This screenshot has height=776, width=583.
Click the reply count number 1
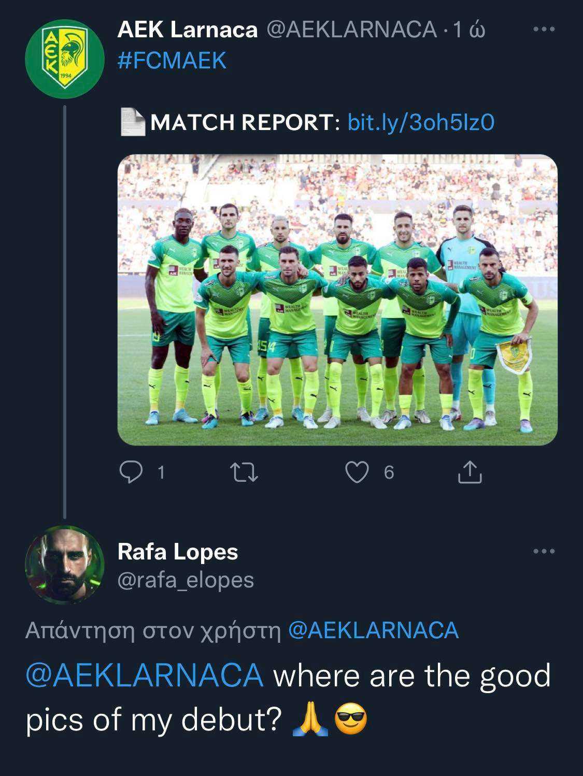click(161, 472)
